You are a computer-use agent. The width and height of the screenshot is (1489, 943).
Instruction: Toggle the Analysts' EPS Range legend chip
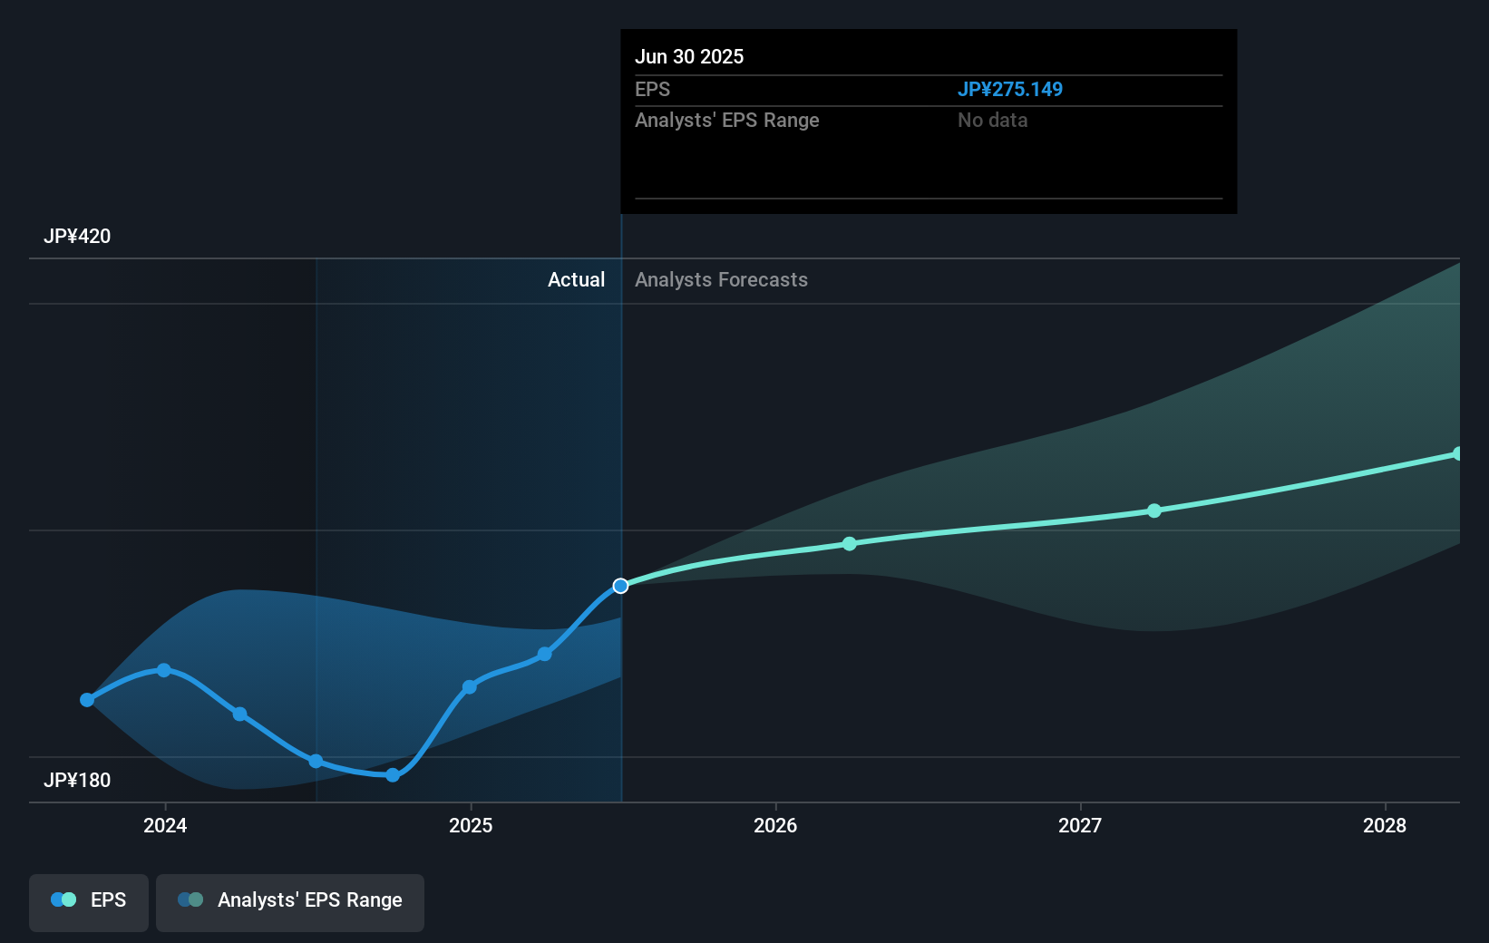click(x=289, y=902)
